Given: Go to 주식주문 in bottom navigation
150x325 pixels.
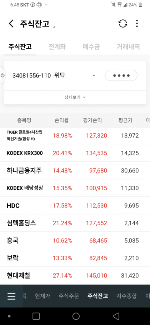Looking at the screenshot, I should [69, 296].
